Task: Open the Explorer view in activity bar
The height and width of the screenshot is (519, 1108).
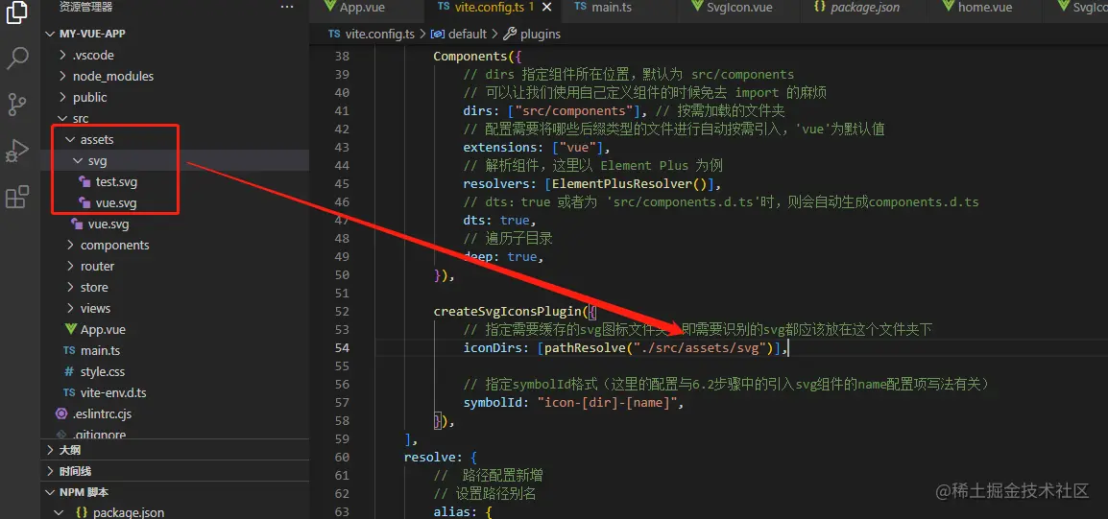Action: coord(17,12)
